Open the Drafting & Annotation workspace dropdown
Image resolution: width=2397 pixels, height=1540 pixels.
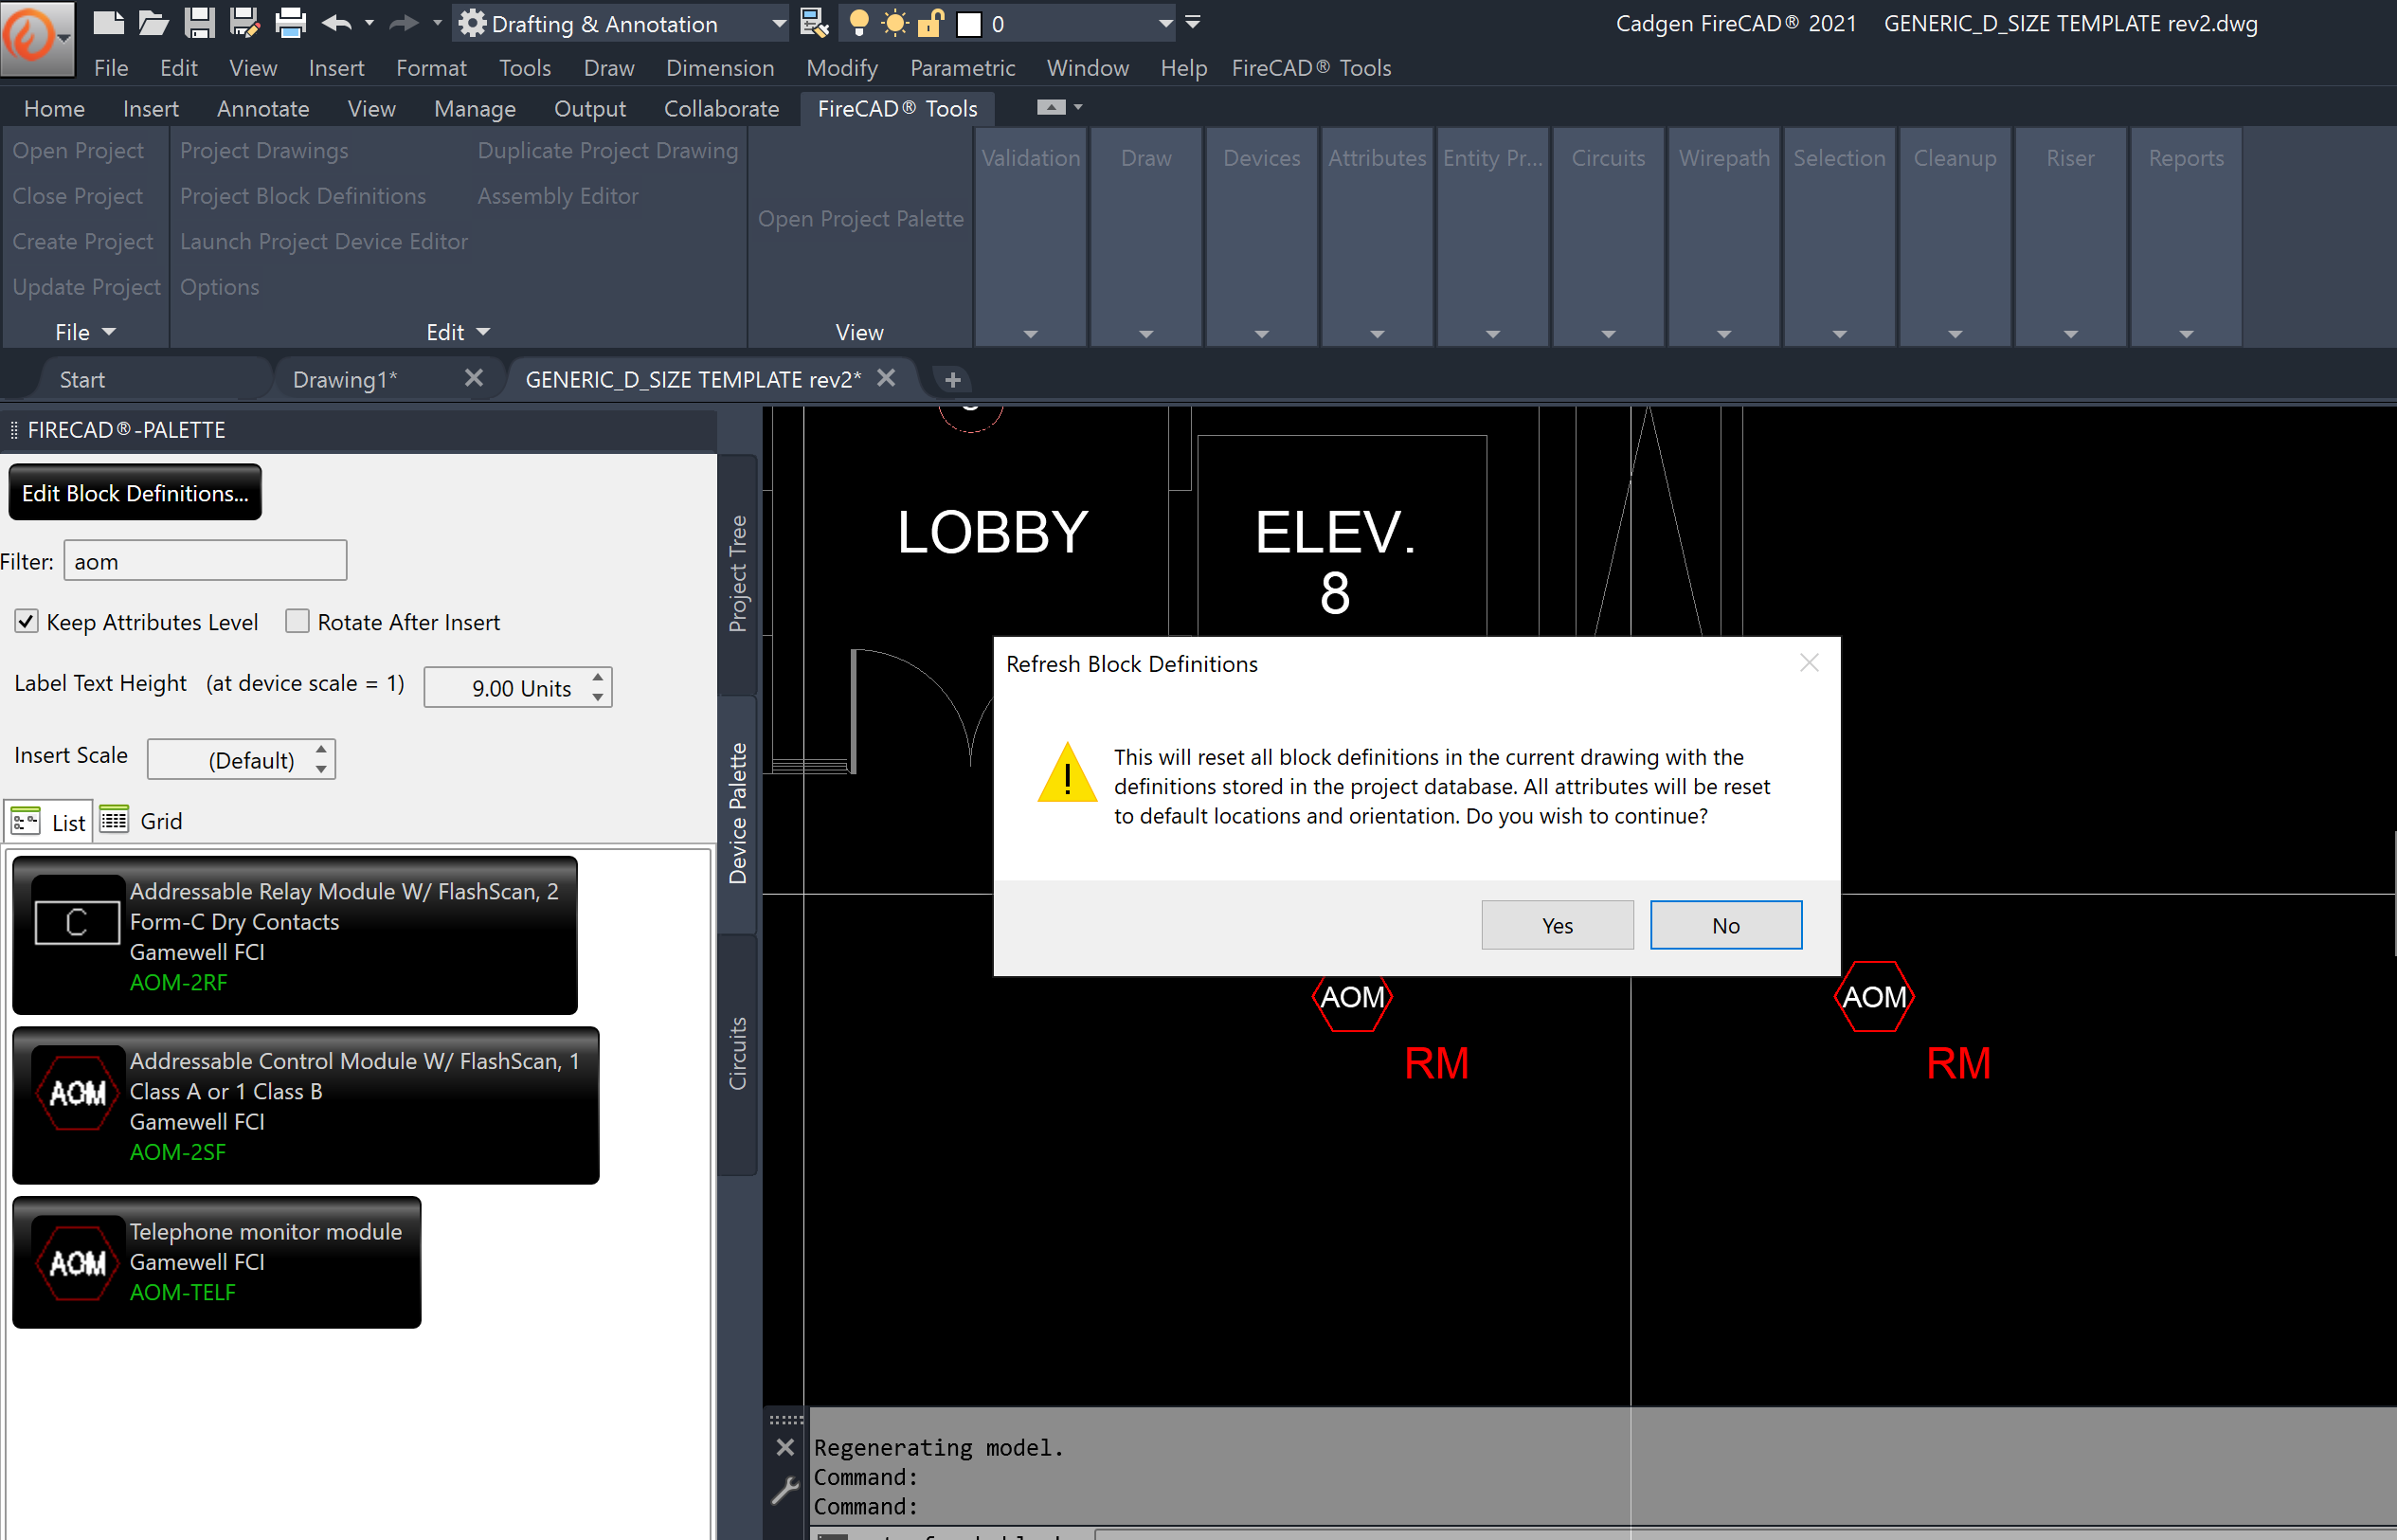pyautogui.click(x=621, y=23)
